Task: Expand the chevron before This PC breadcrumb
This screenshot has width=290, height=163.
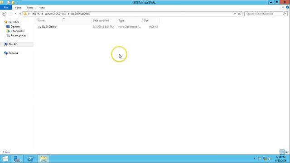Action: tap(29, 14)
